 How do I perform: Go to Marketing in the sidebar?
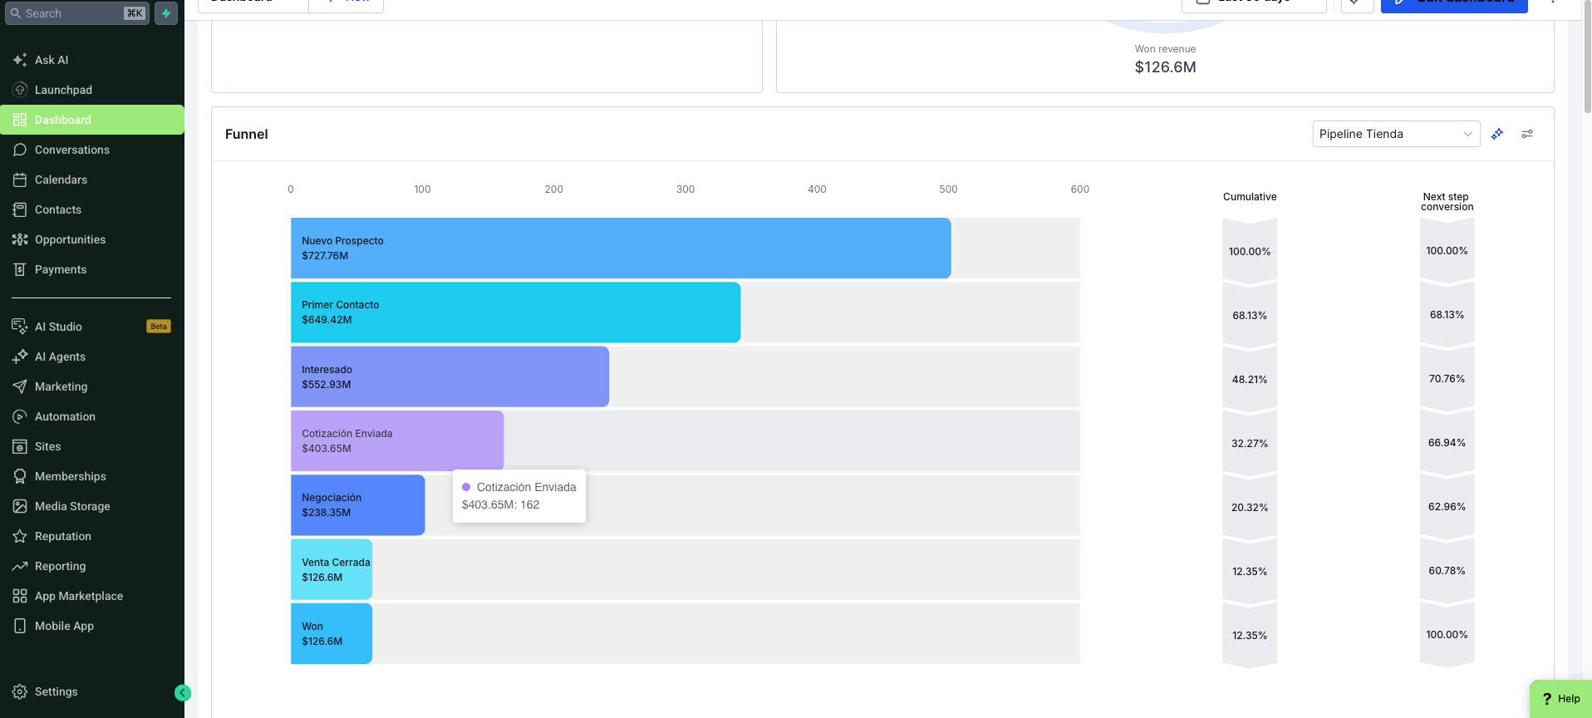[x=91, y=386]
